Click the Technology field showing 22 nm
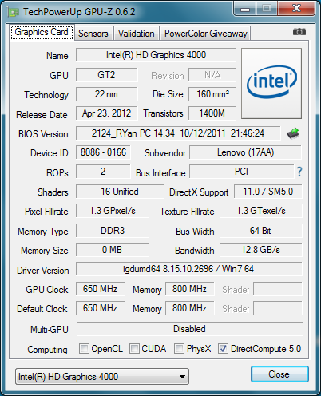The image size is (321, 396). click(106, 94)
